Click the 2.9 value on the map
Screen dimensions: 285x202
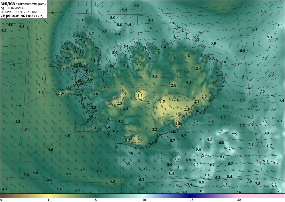145,75
